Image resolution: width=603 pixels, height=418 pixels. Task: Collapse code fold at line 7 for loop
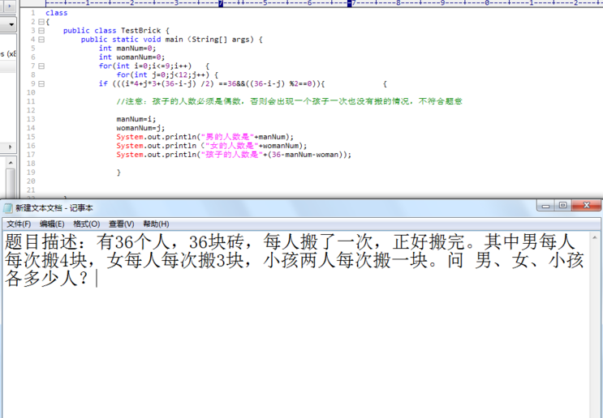41,66
